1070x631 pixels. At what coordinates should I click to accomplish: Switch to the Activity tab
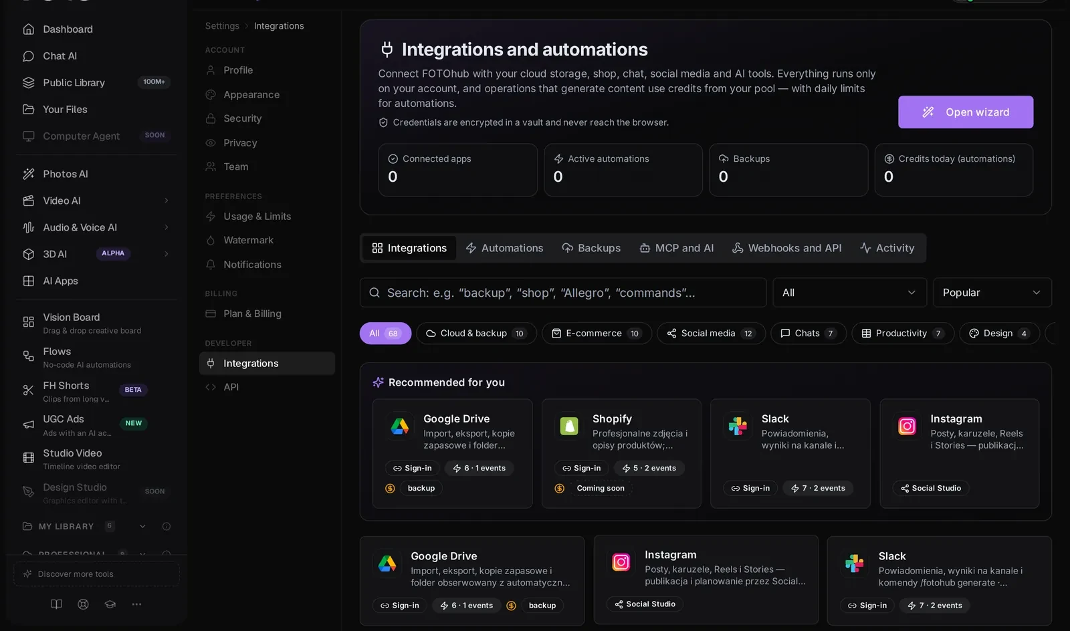coord(887,248)
